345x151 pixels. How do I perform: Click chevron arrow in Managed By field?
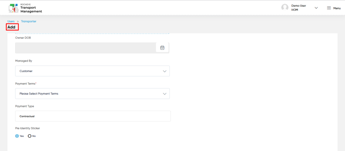[164, 71]
